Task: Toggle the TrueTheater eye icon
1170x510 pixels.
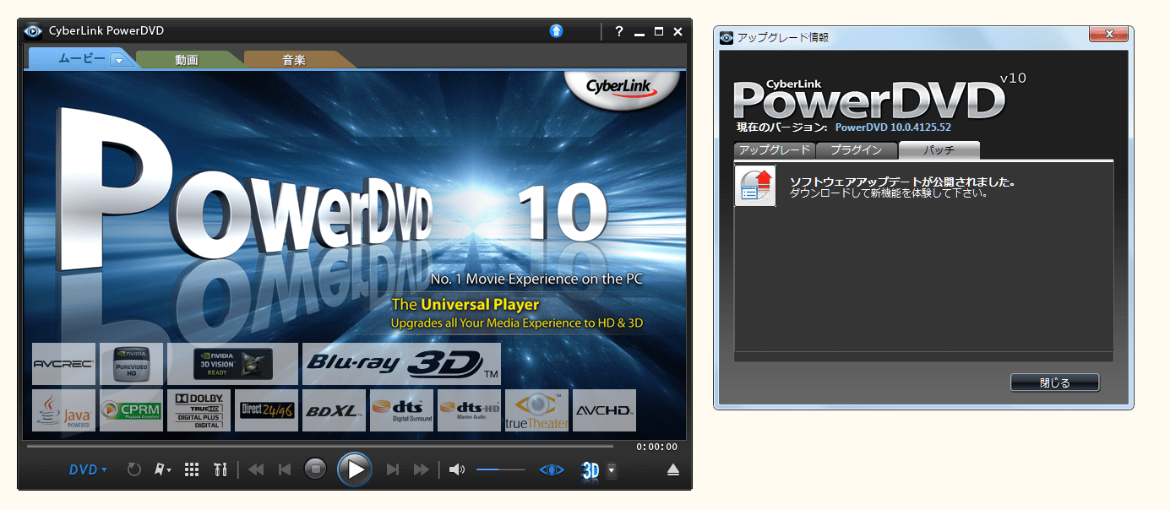Action: point(552,469)
